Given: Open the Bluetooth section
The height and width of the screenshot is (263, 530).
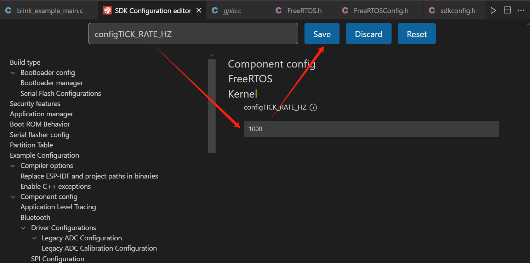Looking at the screenshot, I should coord(35,217).
